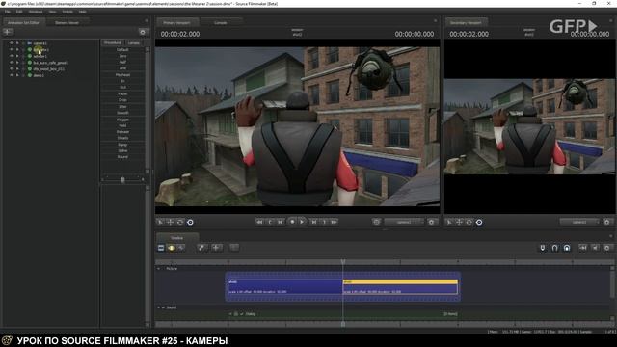This screenshot has height=347, width=617.
Task: Toggle the middle magnet snap icon on timeline
Action: (554, 248)
